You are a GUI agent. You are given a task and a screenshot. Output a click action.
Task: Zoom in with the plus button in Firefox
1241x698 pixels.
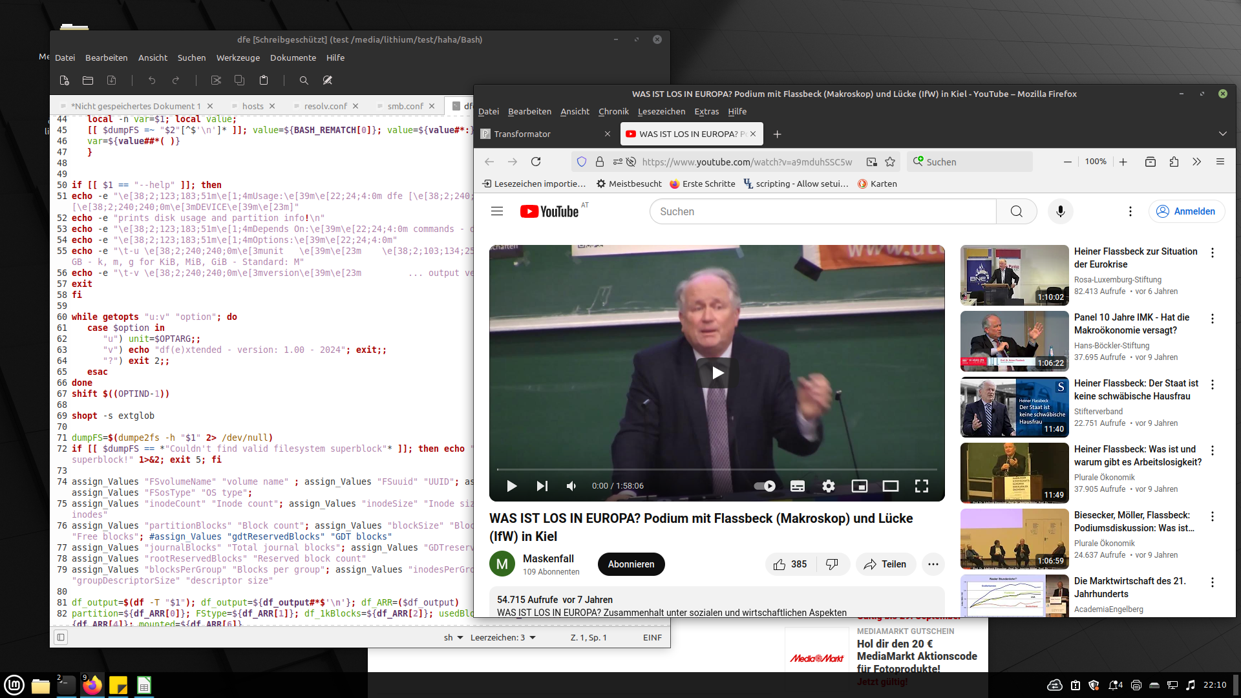[x=1123, y=162]
